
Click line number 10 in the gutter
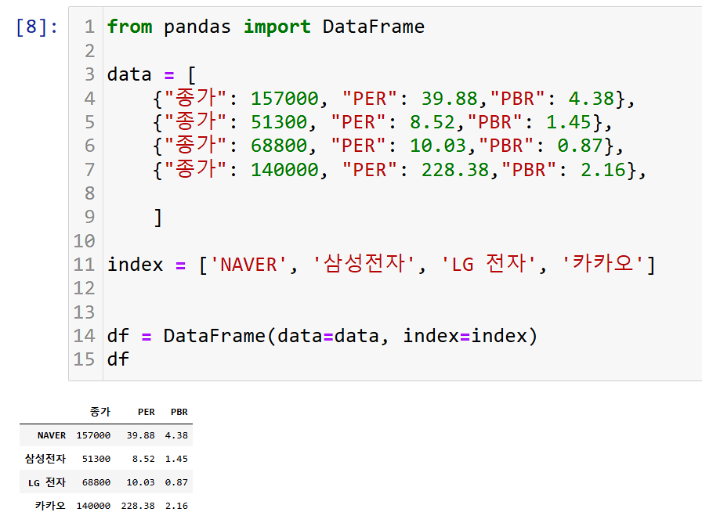point(84,241)
